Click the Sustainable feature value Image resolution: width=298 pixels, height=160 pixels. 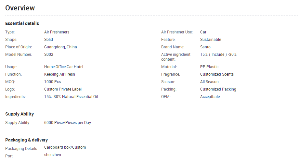[211, 40]
